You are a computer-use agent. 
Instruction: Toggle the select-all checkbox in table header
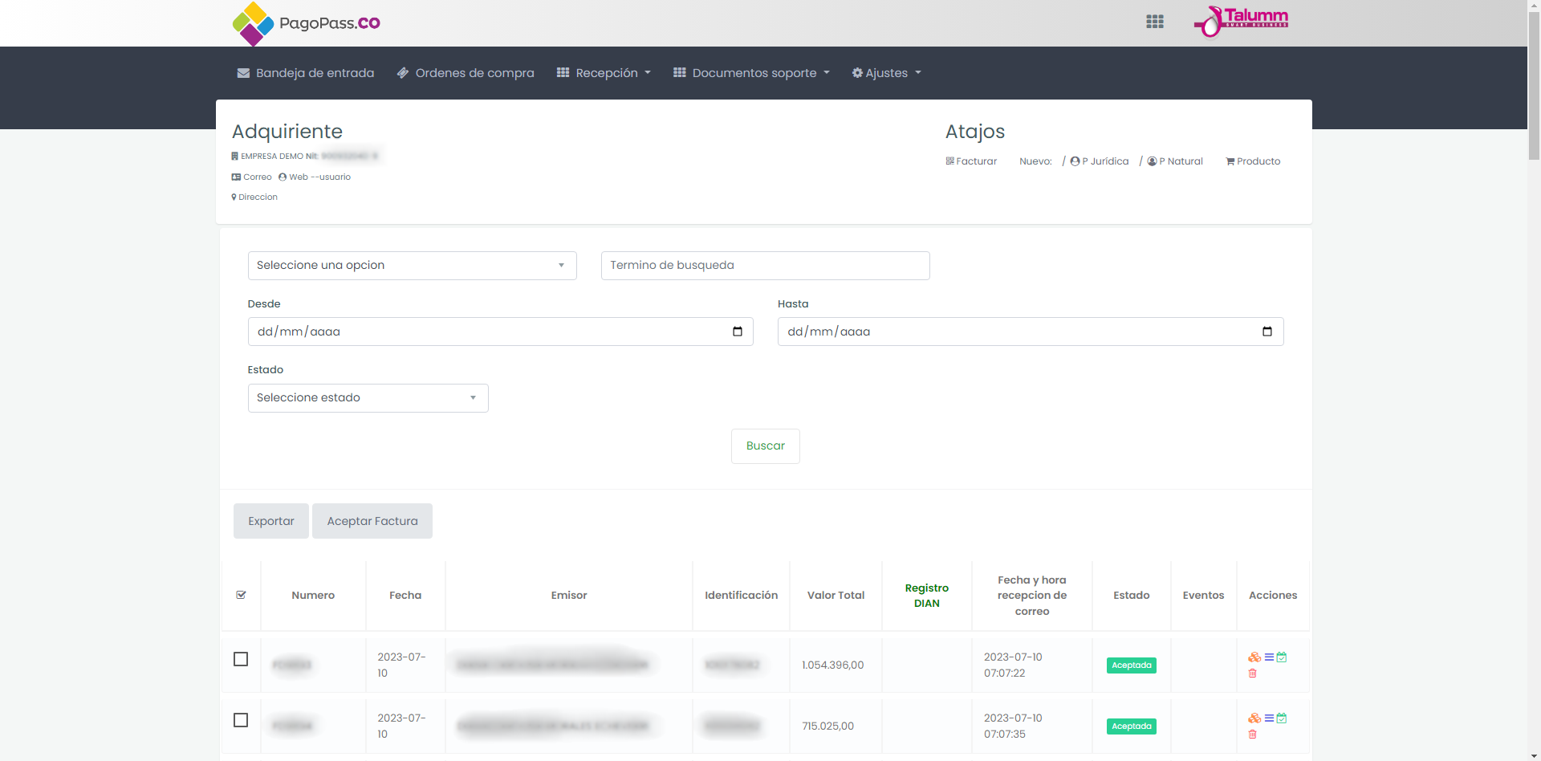tap(241, 595)
